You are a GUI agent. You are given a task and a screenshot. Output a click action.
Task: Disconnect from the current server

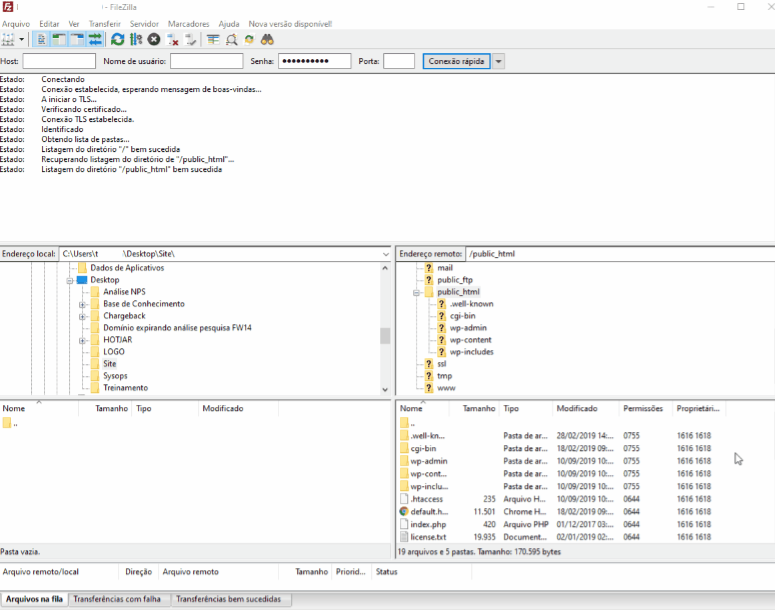172,39
